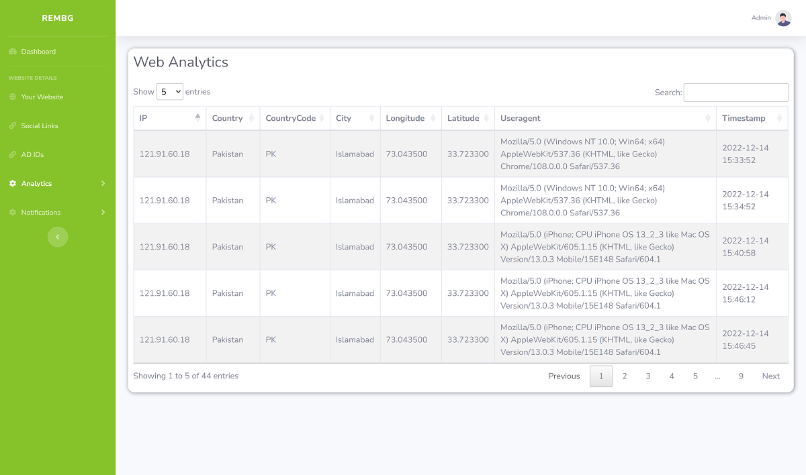Click the link icon beside AD IDs
The height and width of the screenshot is (475, 806).
[12, 155]
